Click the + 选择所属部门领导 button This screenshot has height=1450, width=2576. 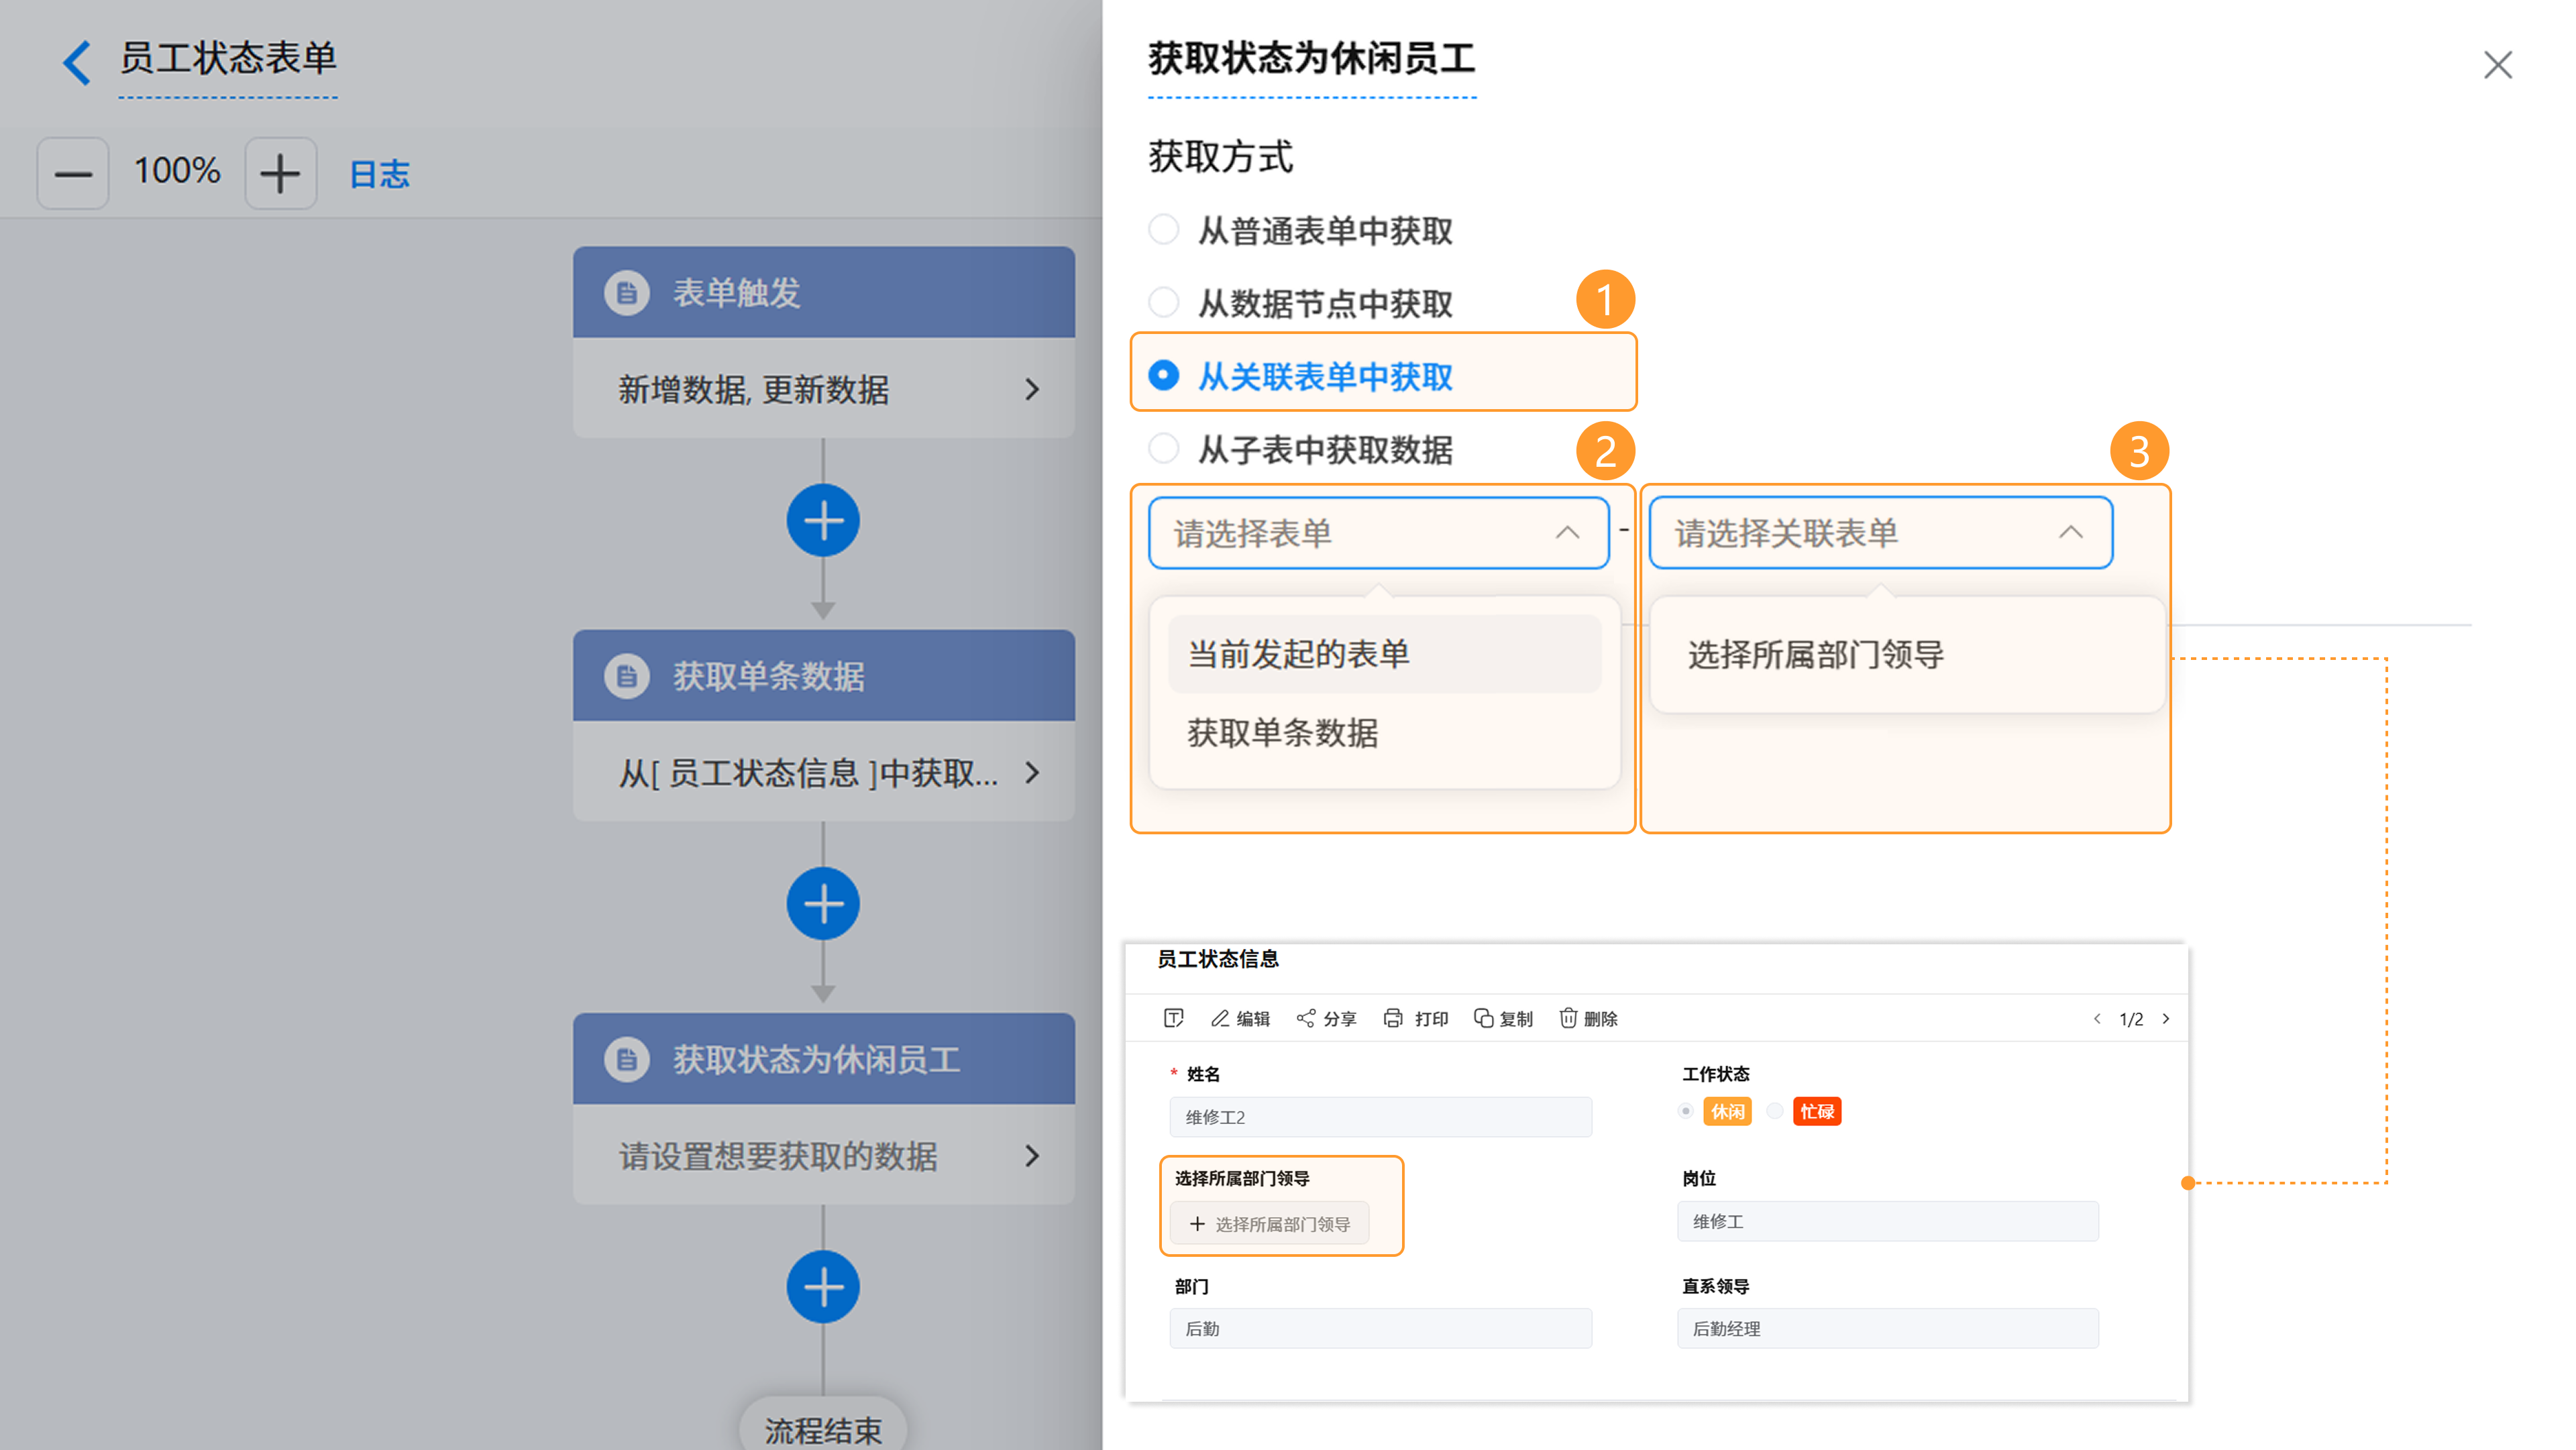click(x=1270, y=1224)
